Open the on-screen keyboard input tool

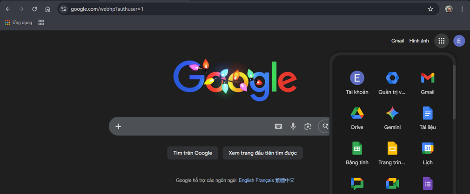(278, 126)
